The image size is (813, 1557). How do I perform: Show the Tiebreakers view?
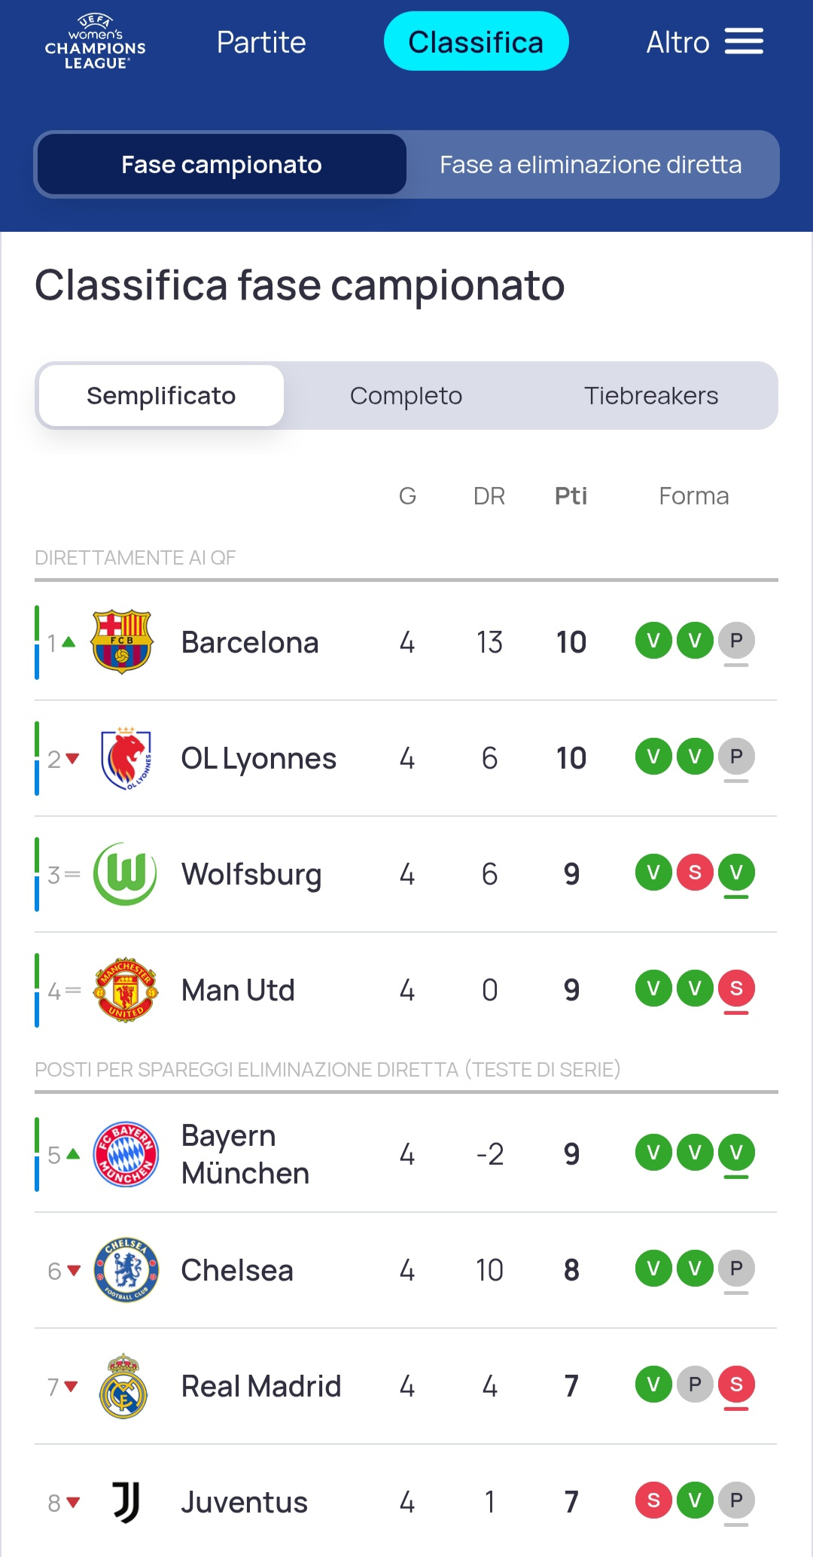(651, 396)
